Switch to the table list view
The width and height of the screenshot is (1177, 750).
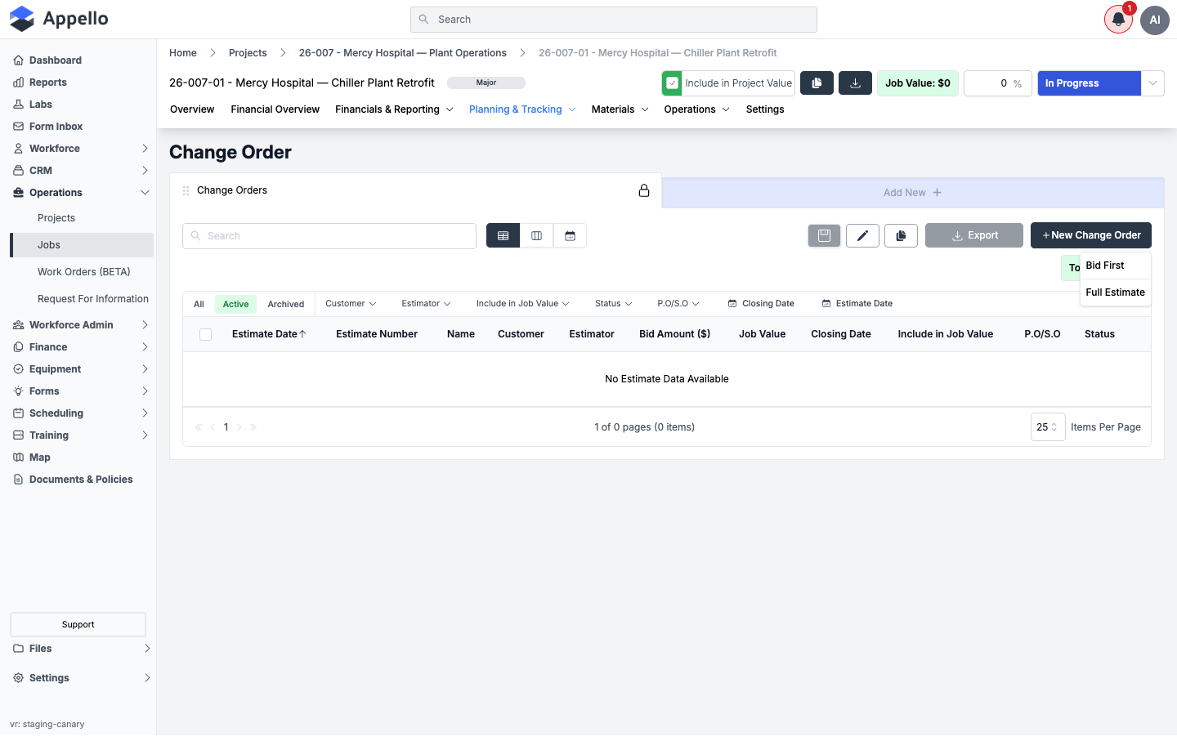pyautogui.click(x=503, y=235)
